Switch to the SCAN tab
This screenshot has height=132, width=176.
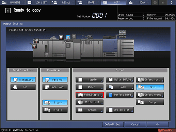[x=139, y=2]
